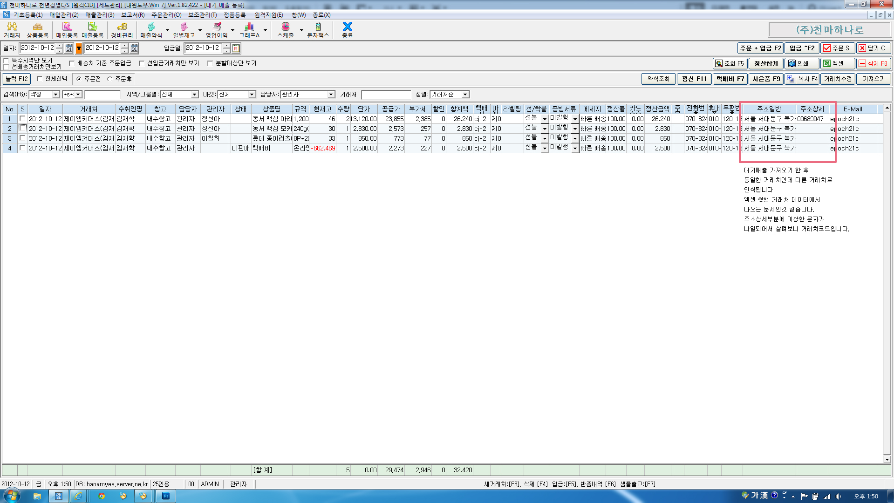Open 거래처 toolbar icon
Screen dimensions: 894x503
[12, 30]
